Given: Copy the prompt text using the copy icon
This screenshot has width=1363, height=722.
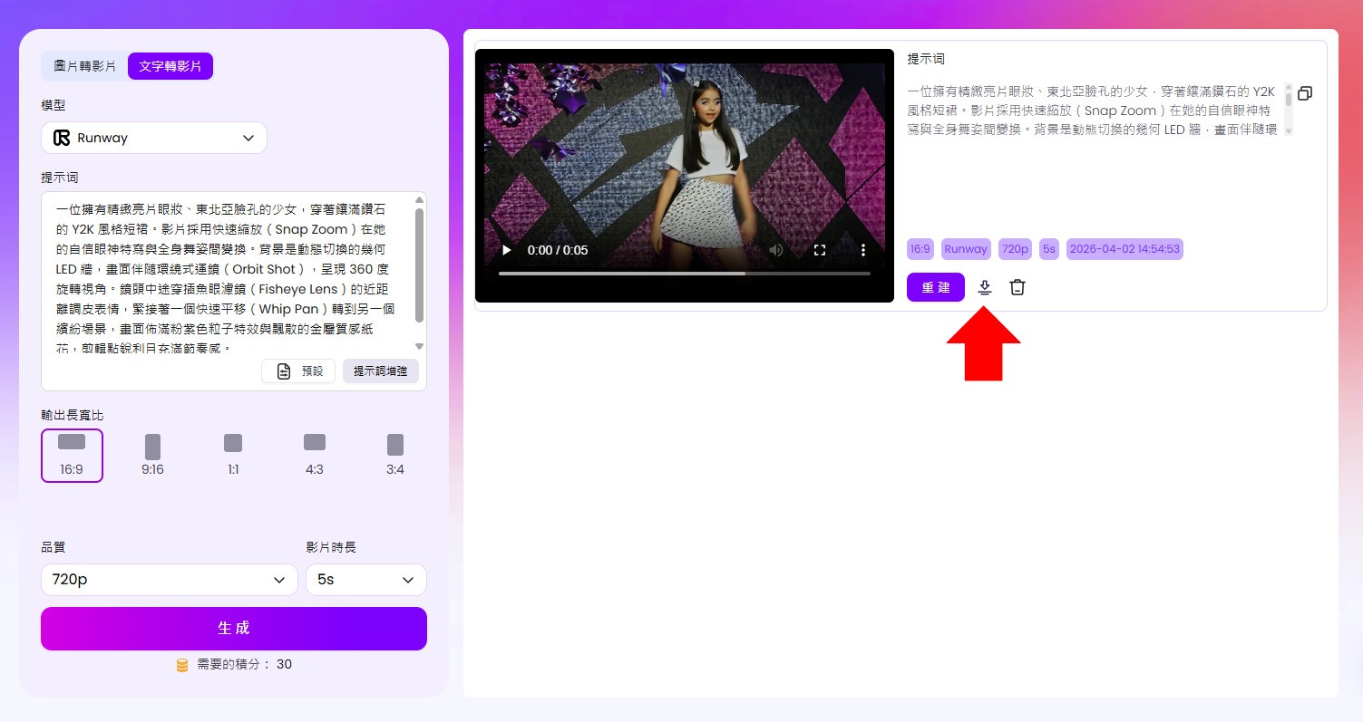Looking at the screenshot, I should [1304, 93].
